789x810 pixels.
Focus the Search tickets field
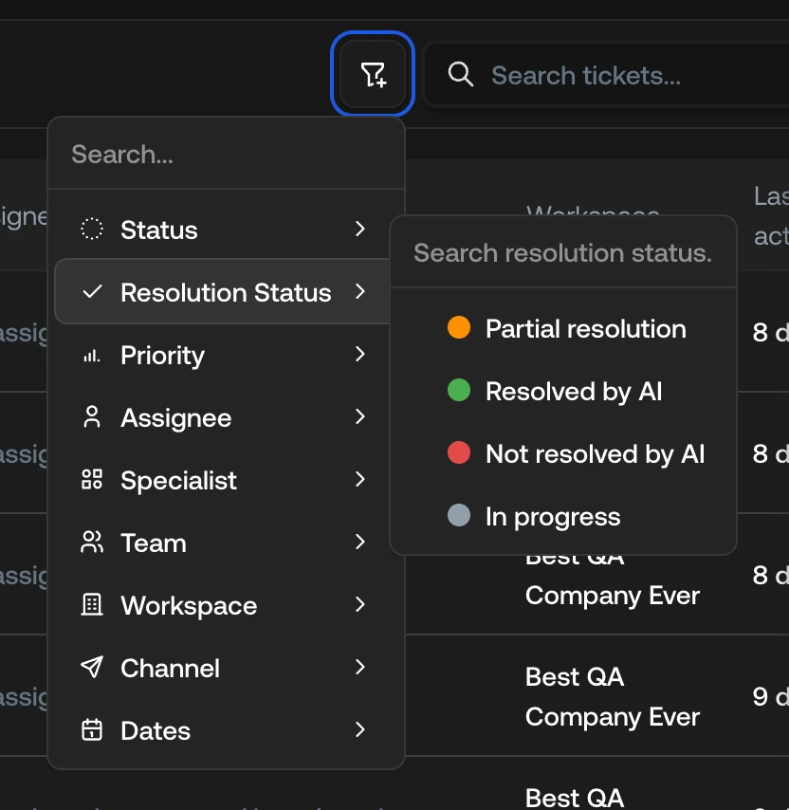[x=607, y=75]
